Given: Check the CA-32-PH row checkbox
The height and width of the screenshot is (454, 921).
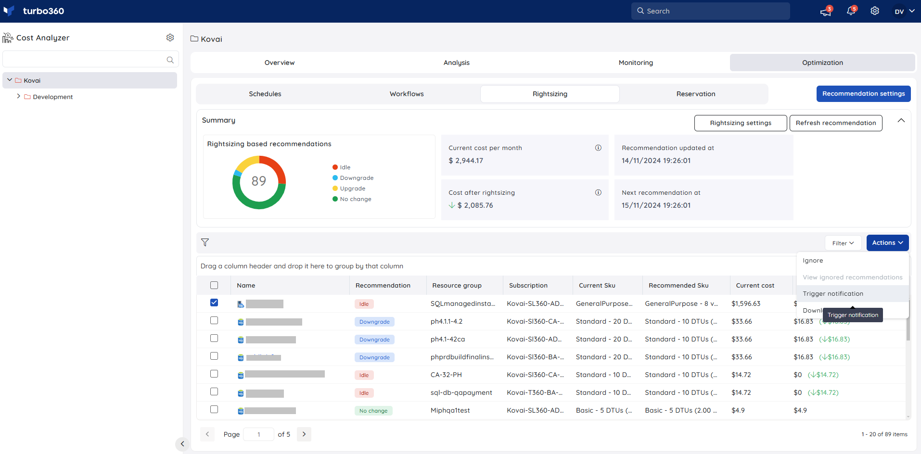Looking at the screenshot, I should click(214, 374).
